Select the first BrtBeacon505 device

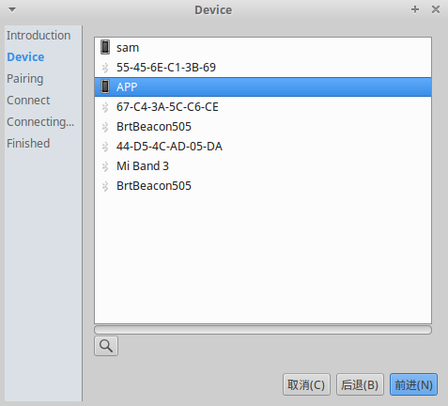(263, 127)
